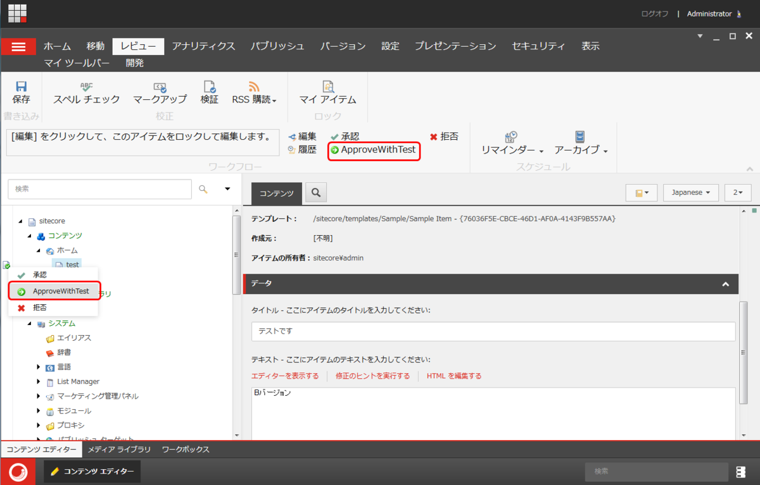Click the Sitecore red start button

pyautogui.click(x=18, y=472)
